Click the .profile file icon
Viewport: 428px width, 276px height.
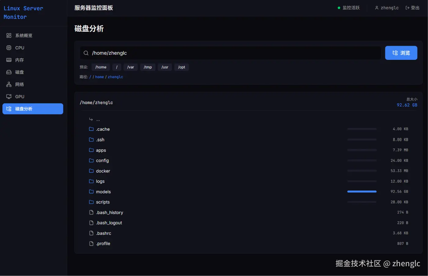coord(91,243)
